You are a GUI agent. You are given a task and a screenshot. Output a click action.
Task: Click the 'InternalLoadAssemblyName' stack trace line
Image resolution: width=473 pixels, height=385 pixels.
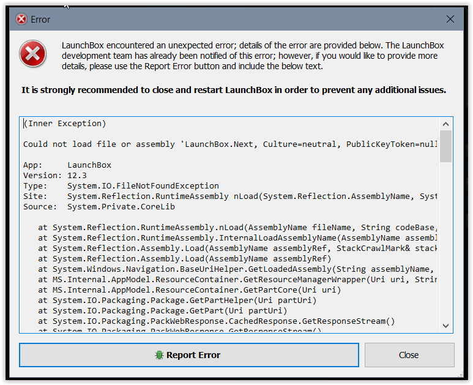[x=237, y=237]
